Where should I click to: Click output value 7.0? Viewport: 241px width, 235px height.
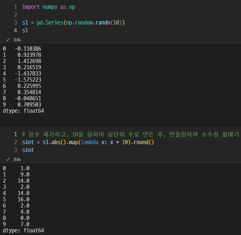coord(25,224)
